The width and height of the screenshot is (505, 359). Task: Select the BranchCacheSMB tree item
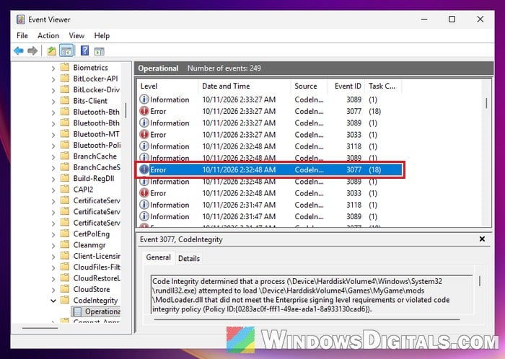(x=96, y=167)
